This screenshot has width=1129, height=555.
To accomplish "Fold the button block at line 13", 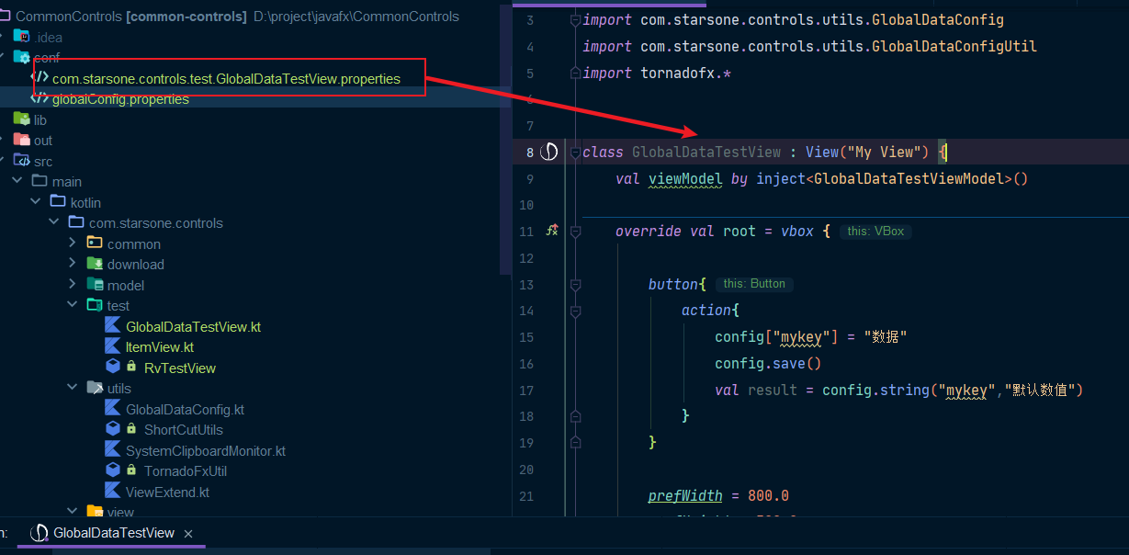I will point(575,285).
